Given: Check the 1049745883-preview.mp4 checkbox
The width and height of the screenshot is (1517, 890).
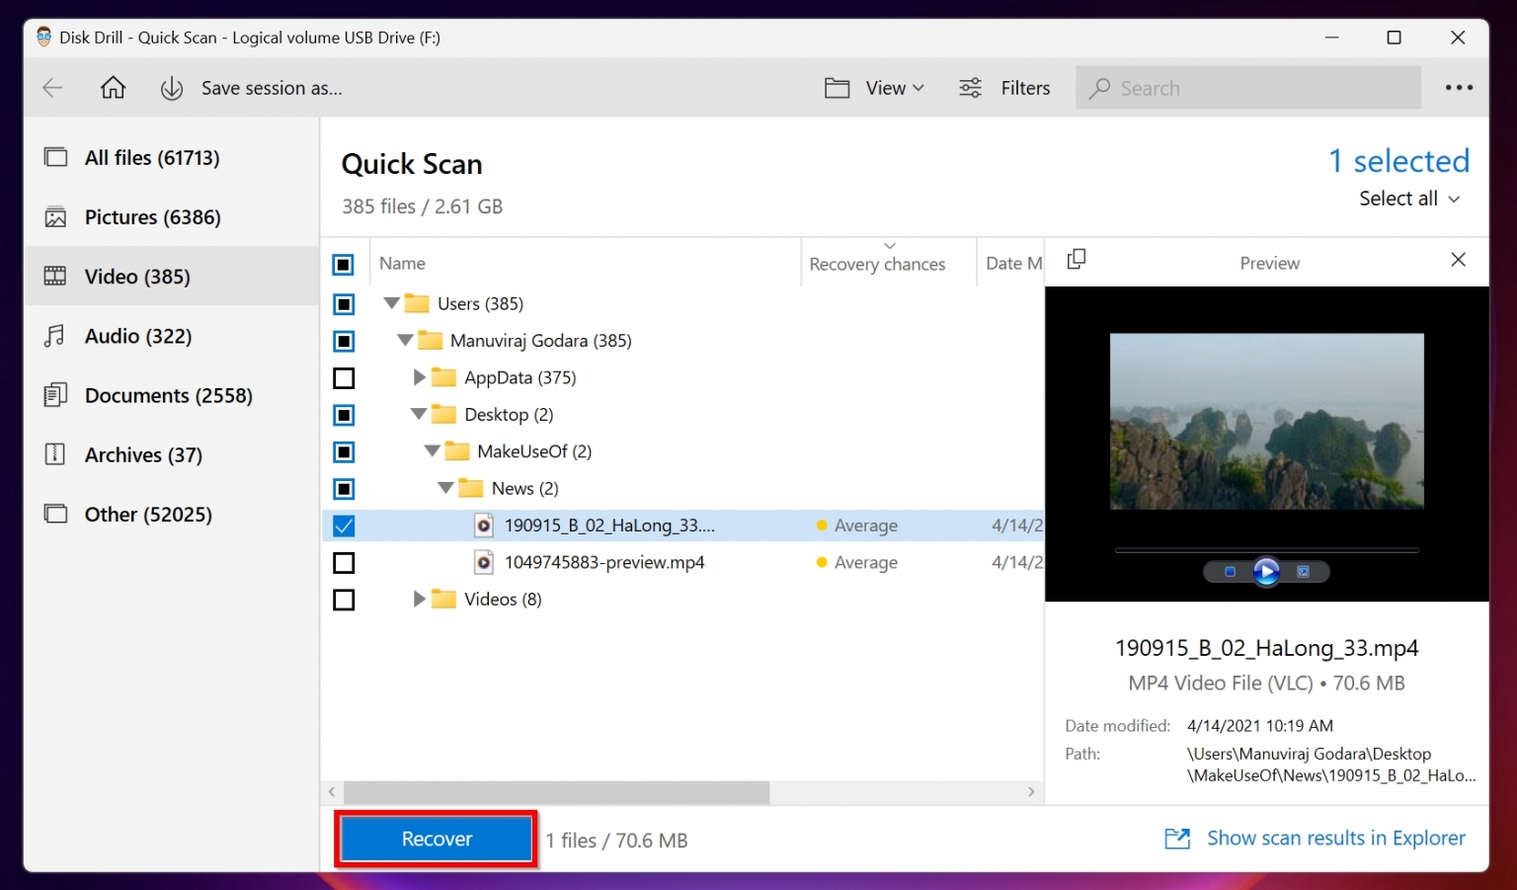Looking at the screenshot, I should pos(343,562).
